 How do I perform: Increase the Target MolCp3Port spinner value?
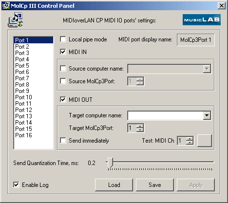(x=140, y=126)
